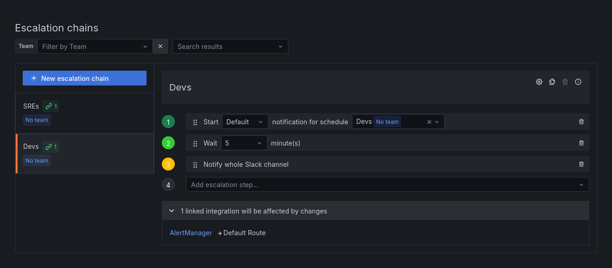Change the wait duration dropdown from 5
The height and width of the screenshot is (268, 612).
244,143
